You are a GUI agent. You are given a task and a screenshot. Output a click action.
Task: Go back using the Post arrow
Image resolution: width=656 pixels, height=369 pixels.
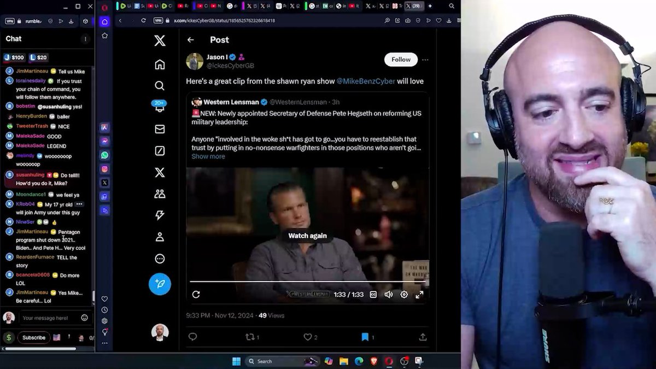[190, 40]
